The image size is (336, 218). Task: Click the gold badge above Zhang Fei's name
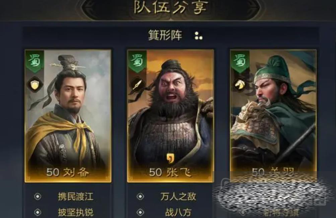pyautogui.click(x=171, y=158)
